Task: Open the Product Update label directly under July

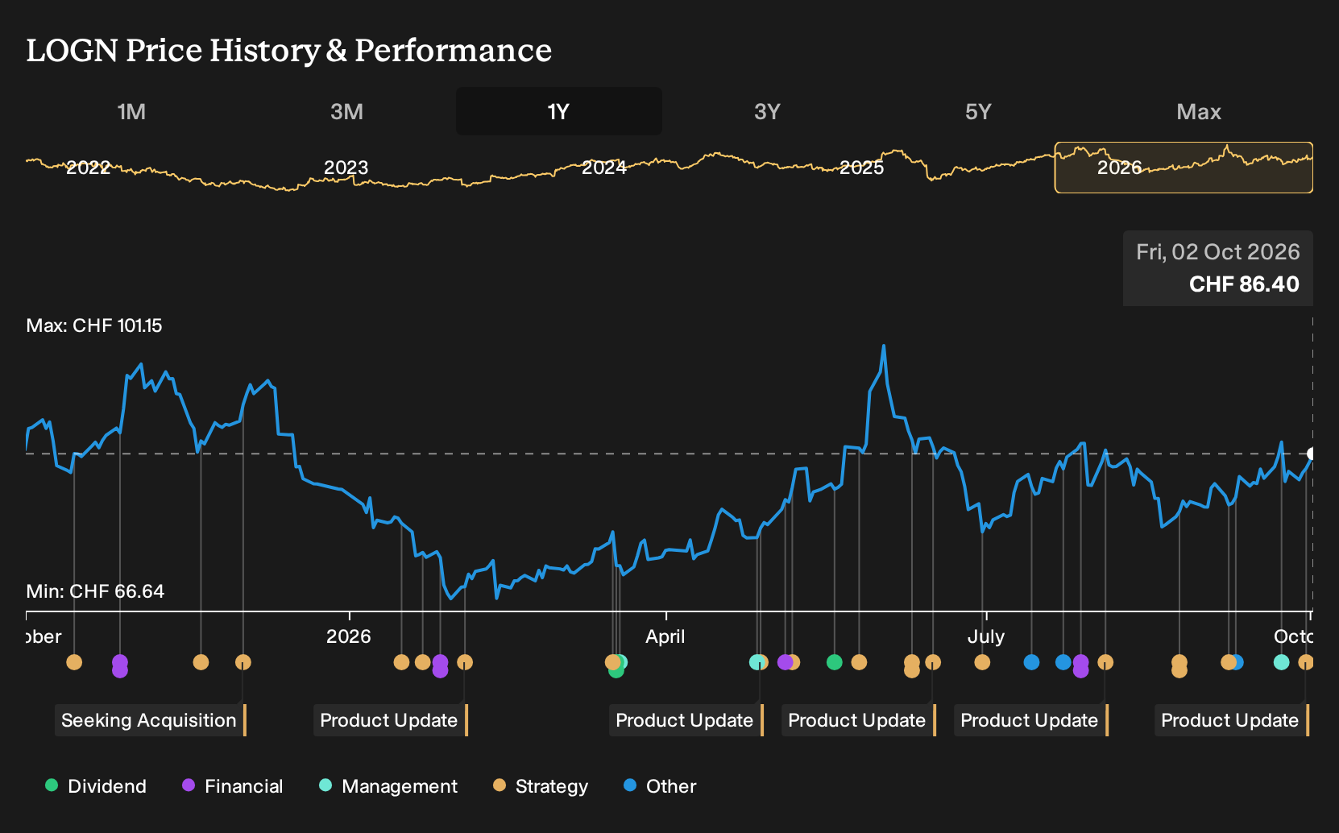Action: point(1031,720)
